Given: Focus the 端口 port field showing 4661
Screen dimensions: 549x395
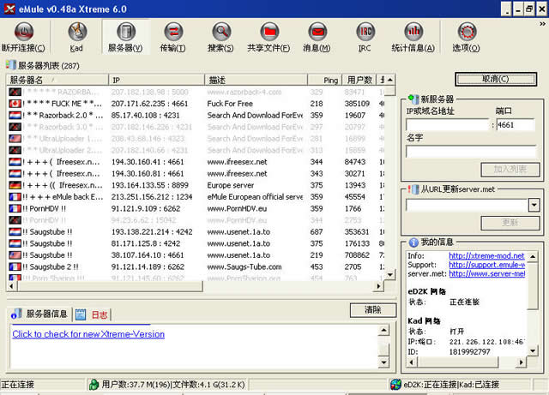Looking at the screenshot, I should tap(516, 124).
